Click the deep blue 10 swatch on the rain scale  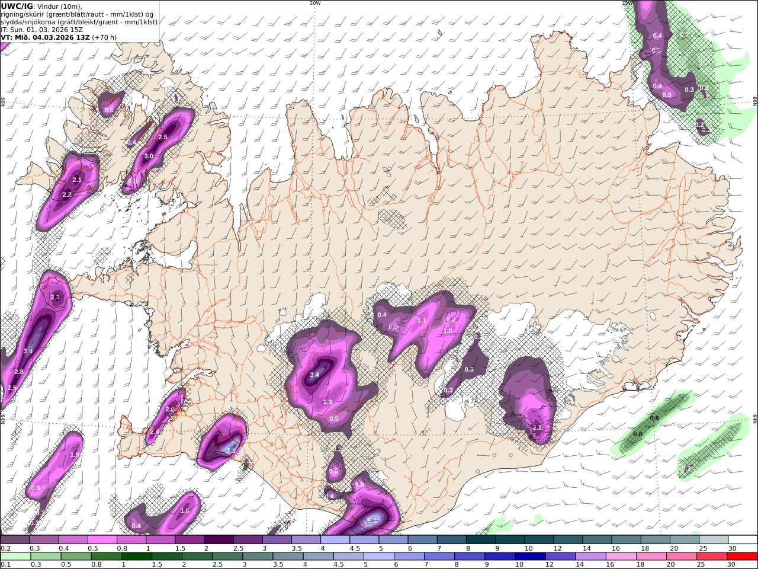pos(530,556)
